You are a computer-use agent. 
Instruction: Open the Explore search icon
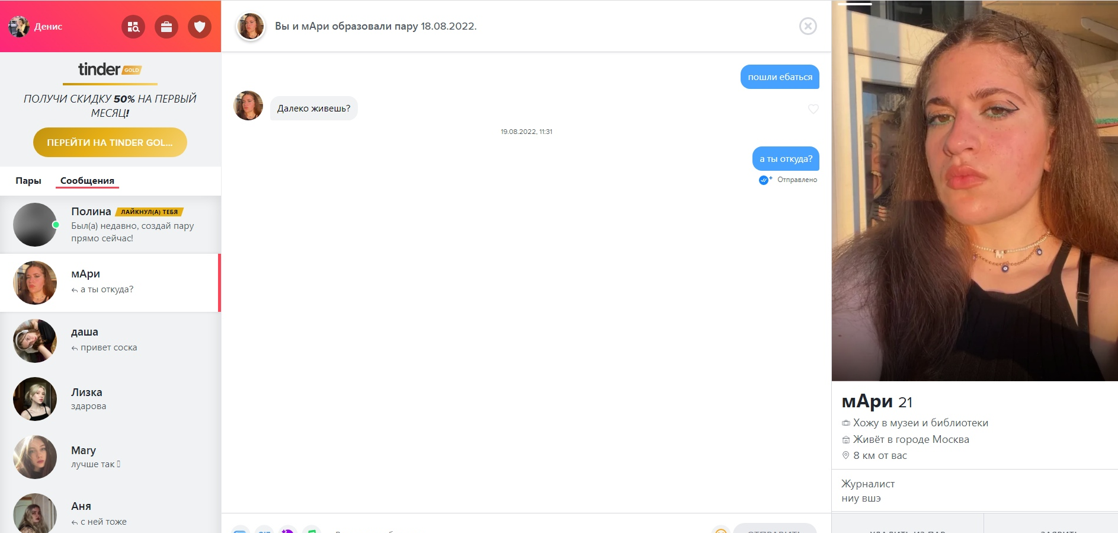pos(133,27)
